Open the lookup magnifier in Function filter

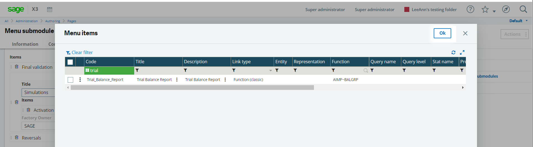[366, 71]
